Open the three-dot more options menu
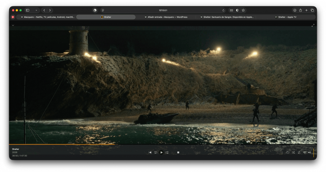Viewport: 326px width, 172px height. point(282,152)
